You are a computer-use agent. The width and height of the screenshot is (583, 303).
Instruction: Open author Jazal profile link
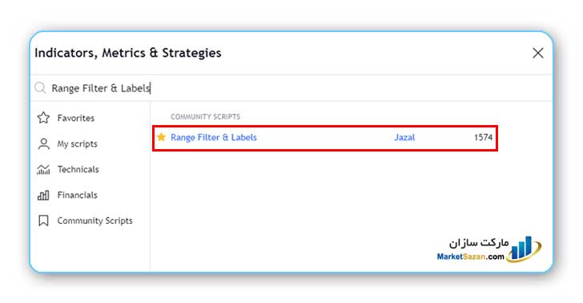[x=404, y=137]
